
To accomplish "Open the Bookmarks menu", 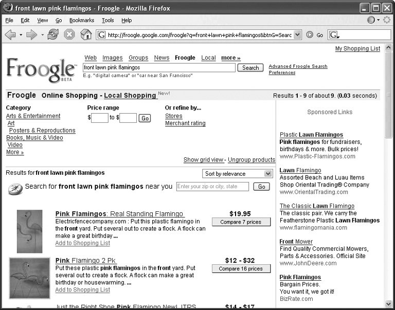I will coord(82,20).
